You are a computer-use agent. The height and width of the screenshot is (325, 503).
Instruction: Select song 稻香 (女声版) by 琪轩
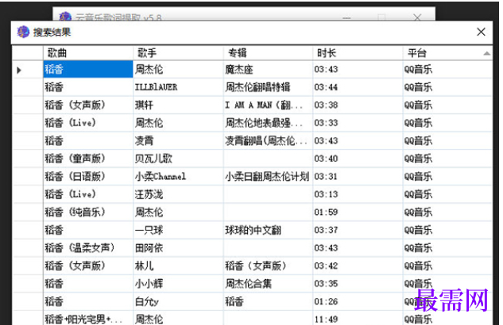pyautogui.click(x=88, y=105)
